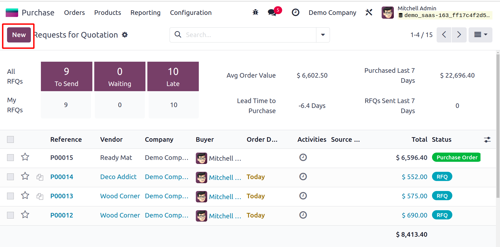Open activity clock for P00014 row

click(303, 177)
